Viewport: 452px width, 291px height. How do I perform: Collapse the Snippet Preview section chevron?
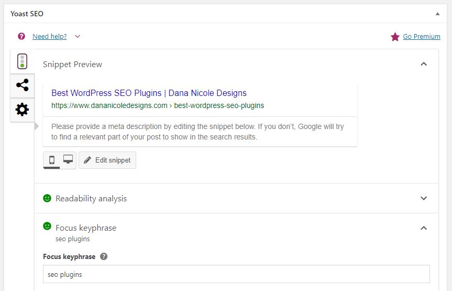424,64
